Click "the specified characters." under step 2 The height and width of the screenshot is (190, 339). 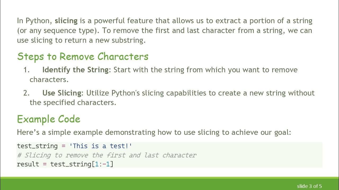click(73, 102)
